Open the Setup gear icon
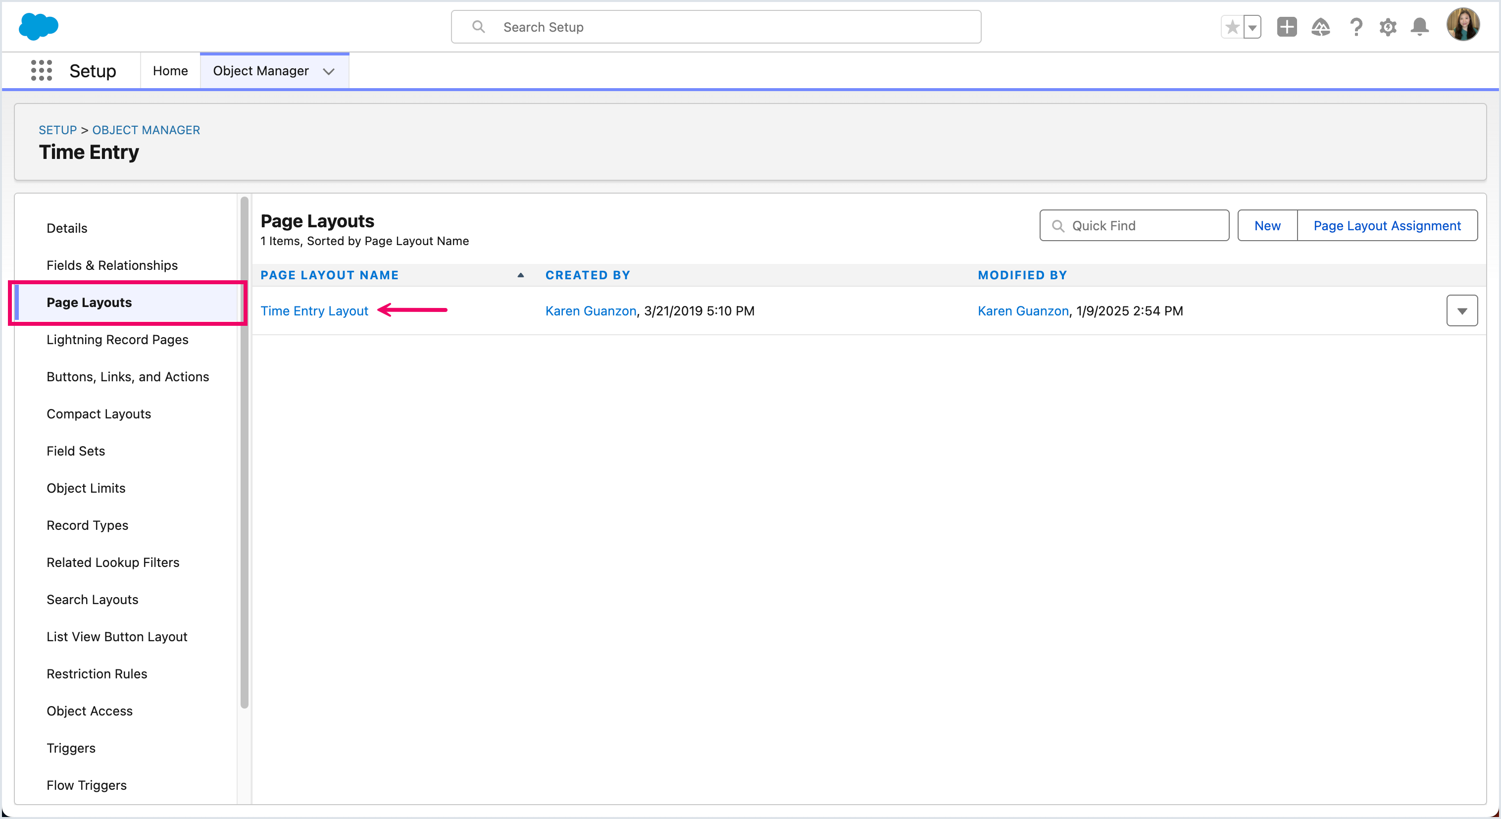The width and height of the screenshot is (1501, 819). [1388, 27]
